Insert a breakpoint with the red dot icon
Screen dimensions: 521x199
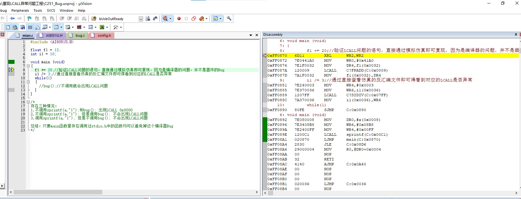tap(179, 19)
